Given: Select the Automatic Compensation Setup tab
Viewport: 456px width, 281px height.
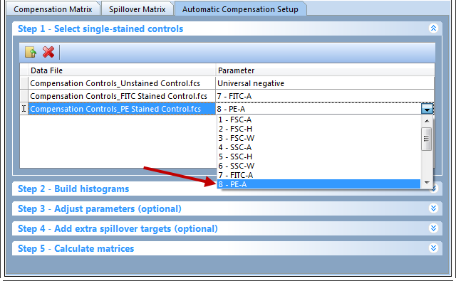Looking at the screenshot, I should coord(240,9).
